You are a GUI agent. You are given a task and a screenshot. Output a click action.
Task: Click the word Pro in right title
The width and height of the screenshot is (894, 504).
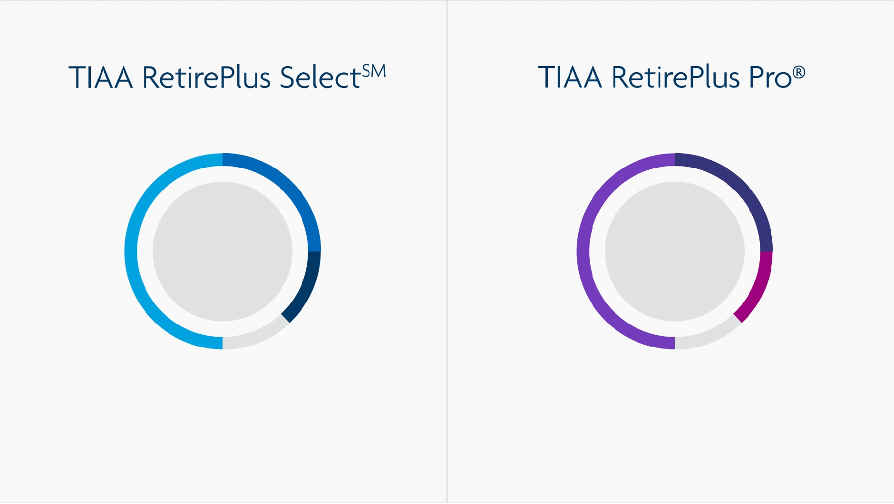tap(770, 77)
